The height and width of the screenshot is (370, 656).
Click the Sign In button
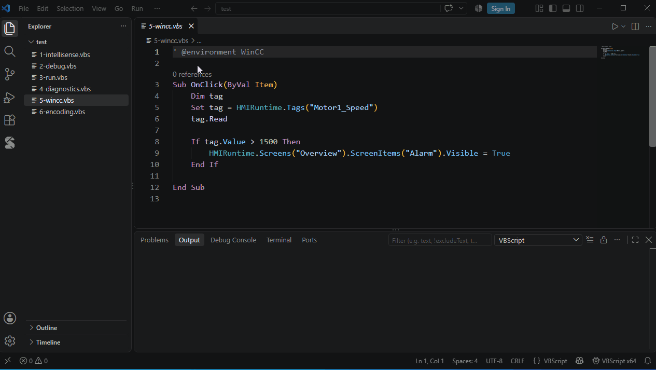coord(501,8)
